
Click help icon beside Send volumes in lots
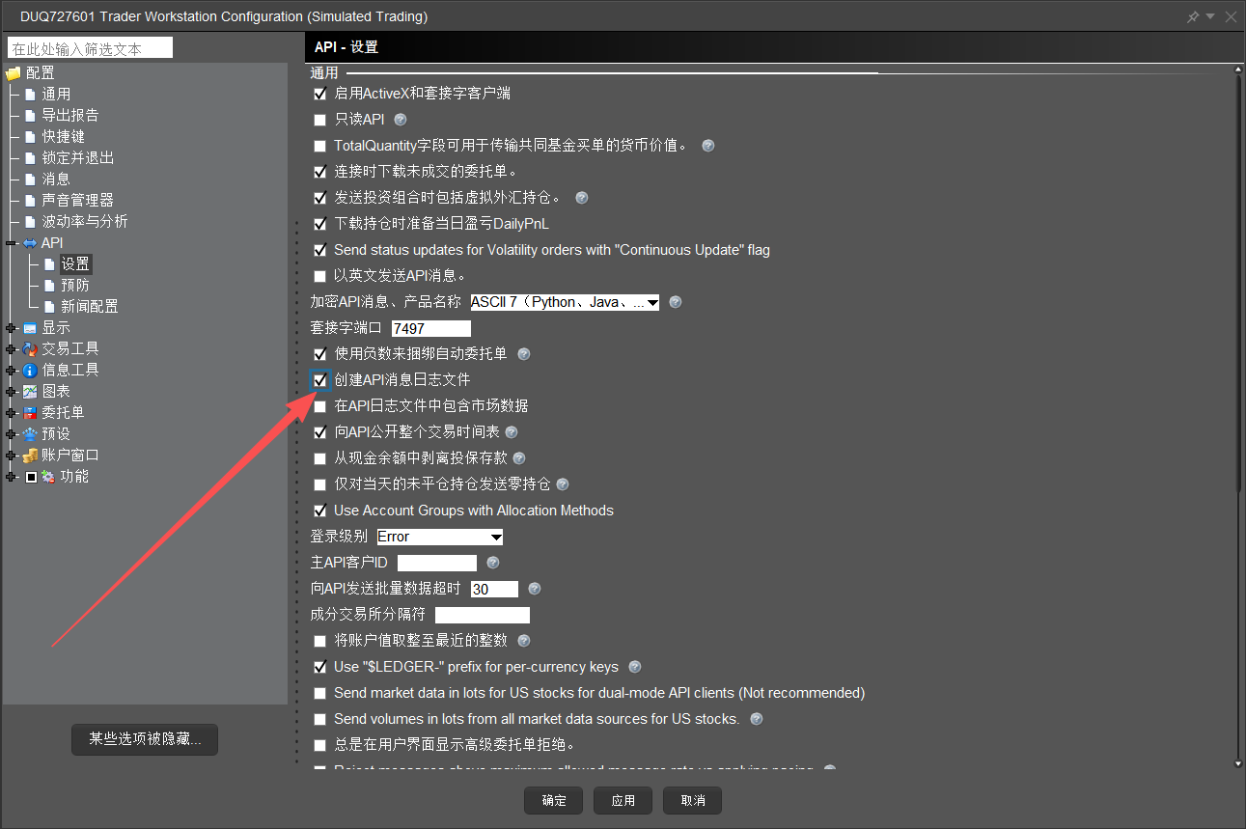tap(756, 719)
